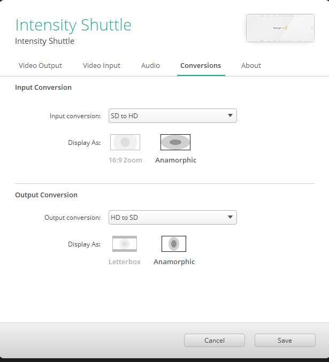Open the About tab

(x=251, y=66)
